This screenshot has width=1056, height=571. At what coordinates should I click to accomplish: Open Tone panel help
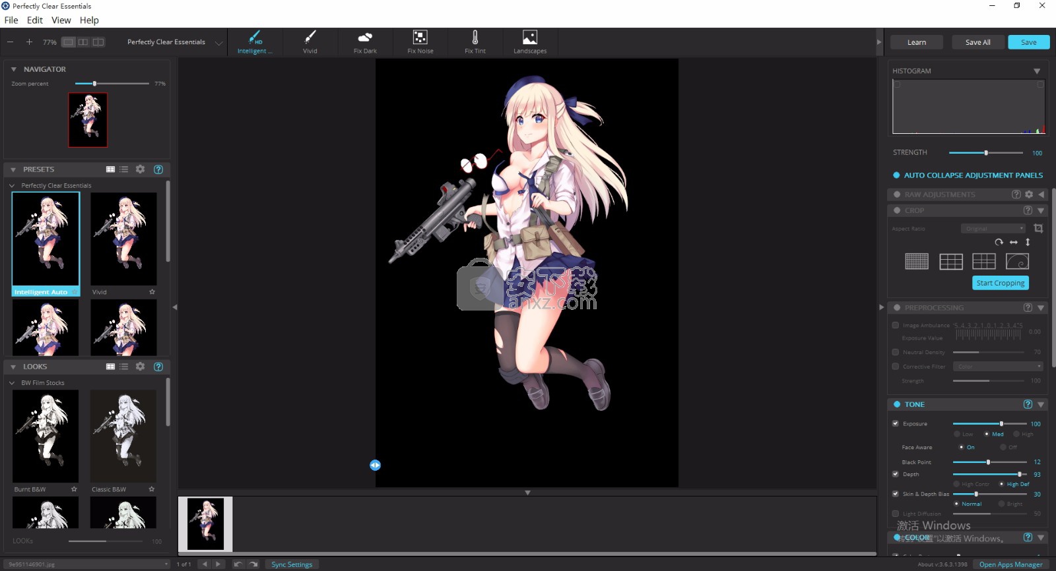click(x=1028, y=404)
